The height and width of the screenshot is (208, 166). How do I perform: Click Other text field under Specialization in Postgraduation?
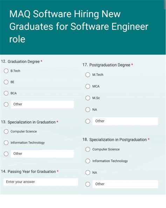click(x=125, y=184)
